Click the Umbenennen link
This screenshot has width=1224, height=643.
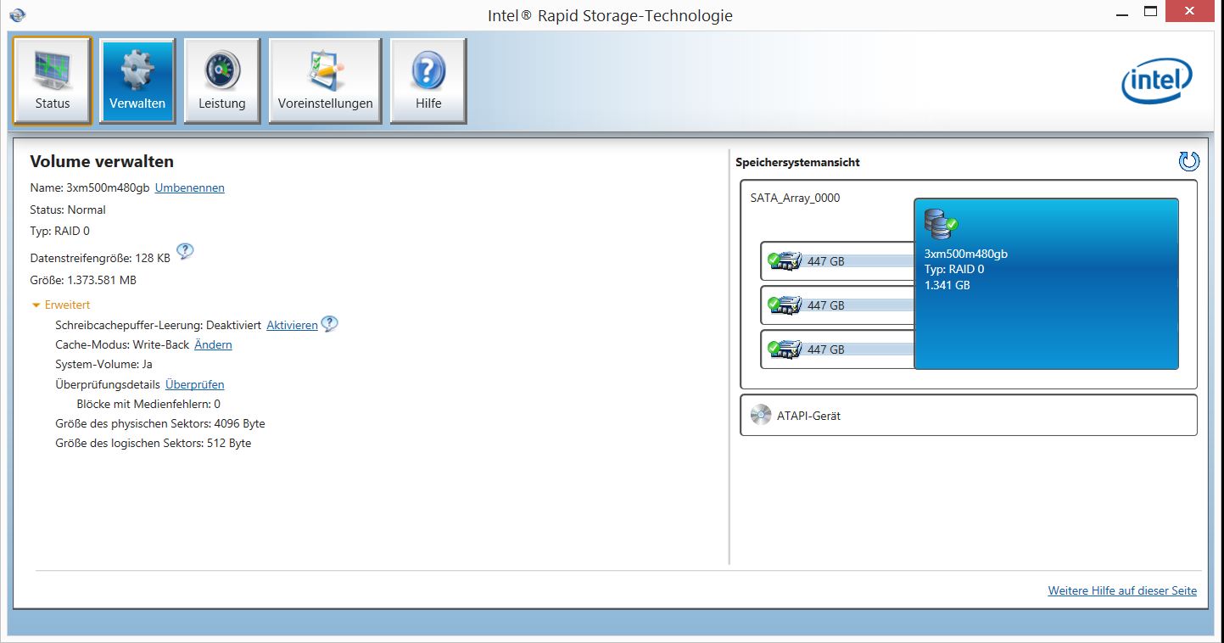(189, 187)
